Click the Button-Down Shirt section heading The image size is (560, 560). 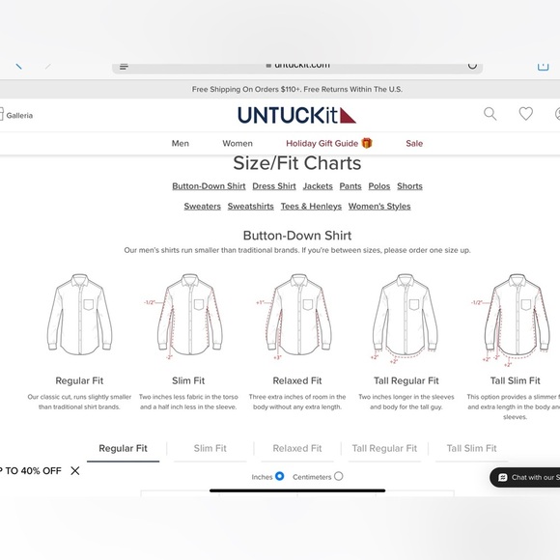[x=297, y=236]
